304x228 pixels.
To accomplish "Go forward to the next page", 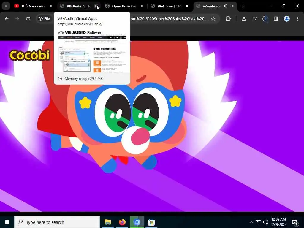I will tap(17, 19).
